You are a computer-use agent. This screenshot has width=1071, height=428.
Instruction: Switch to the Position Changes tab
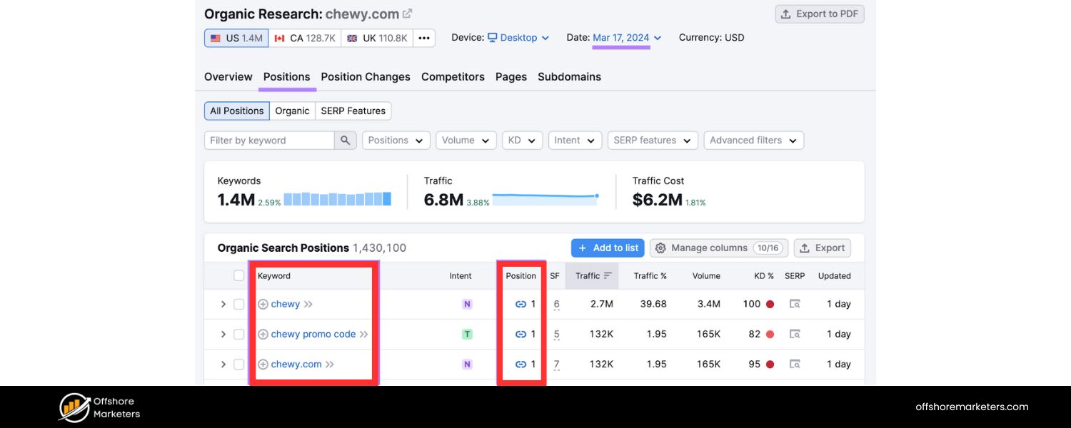pyautogui.click(x=366, y=77)
